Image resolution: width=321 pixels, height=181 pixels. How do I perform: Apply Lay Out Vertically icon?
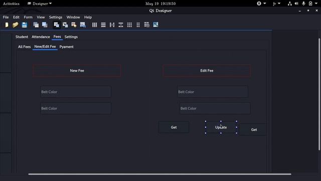pos(103,25)
